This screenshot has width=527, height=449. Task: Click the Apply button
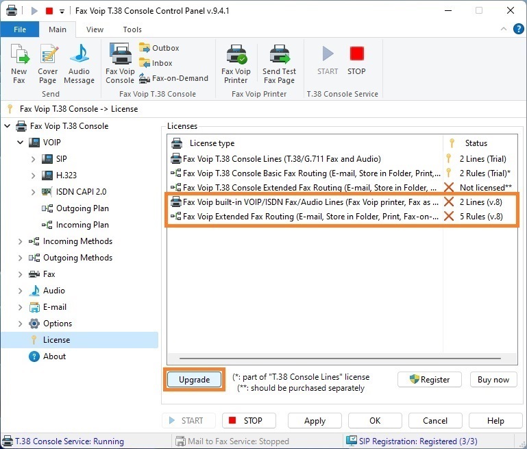315,420
